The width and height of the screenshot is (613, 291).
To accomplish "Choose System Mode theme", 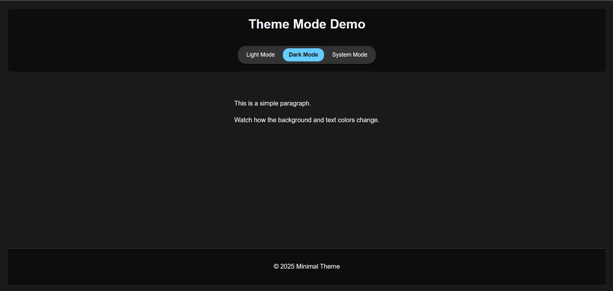I will [350, 55].
